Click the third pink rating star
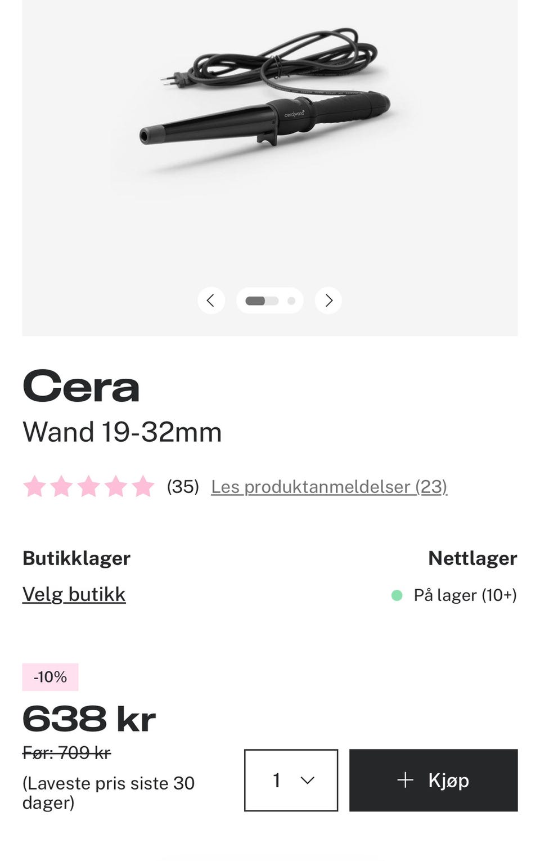This screenshot has width=540, height=861. click(89, 486)
